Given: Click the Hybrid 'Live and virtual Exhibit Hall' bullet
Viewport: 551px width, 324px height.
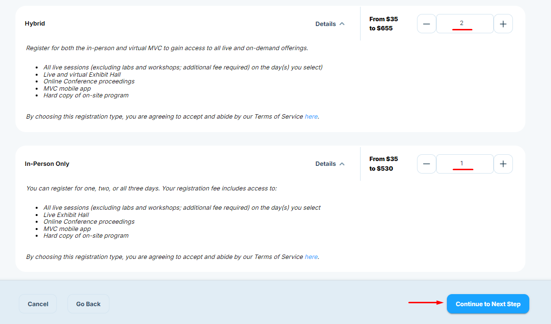Looking at the screenshot, I should point(82,75).
